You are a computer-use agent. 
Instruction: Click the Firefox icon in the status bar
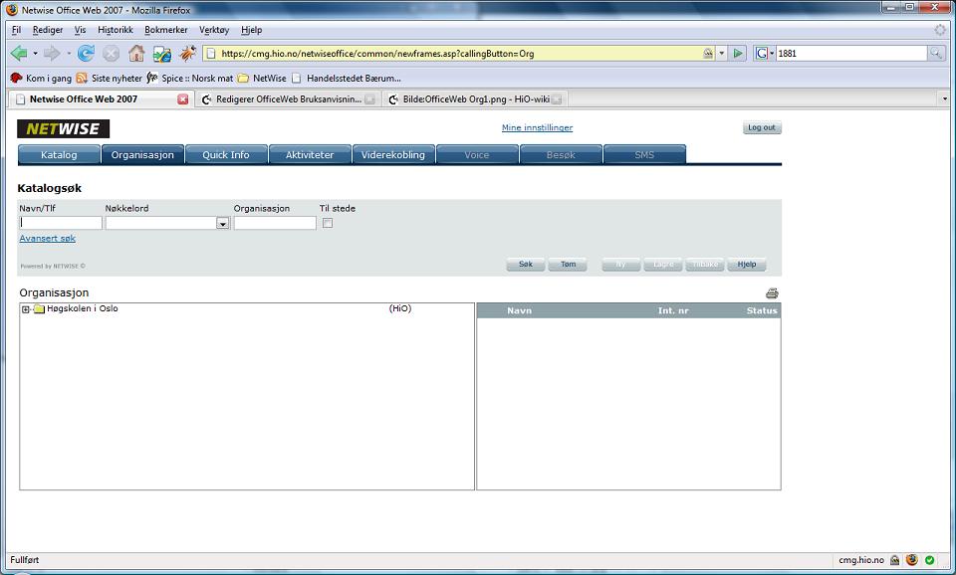click(x=912, y=560)
